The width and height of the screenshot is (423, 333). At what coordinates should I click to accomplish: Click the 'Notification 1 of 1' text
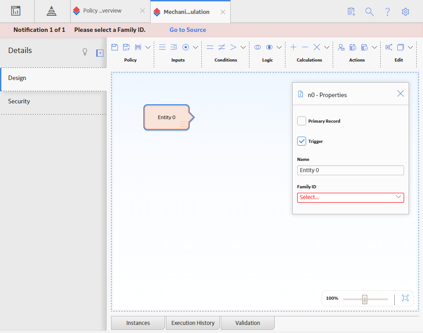pyautogui.click(x=40, y=30)
